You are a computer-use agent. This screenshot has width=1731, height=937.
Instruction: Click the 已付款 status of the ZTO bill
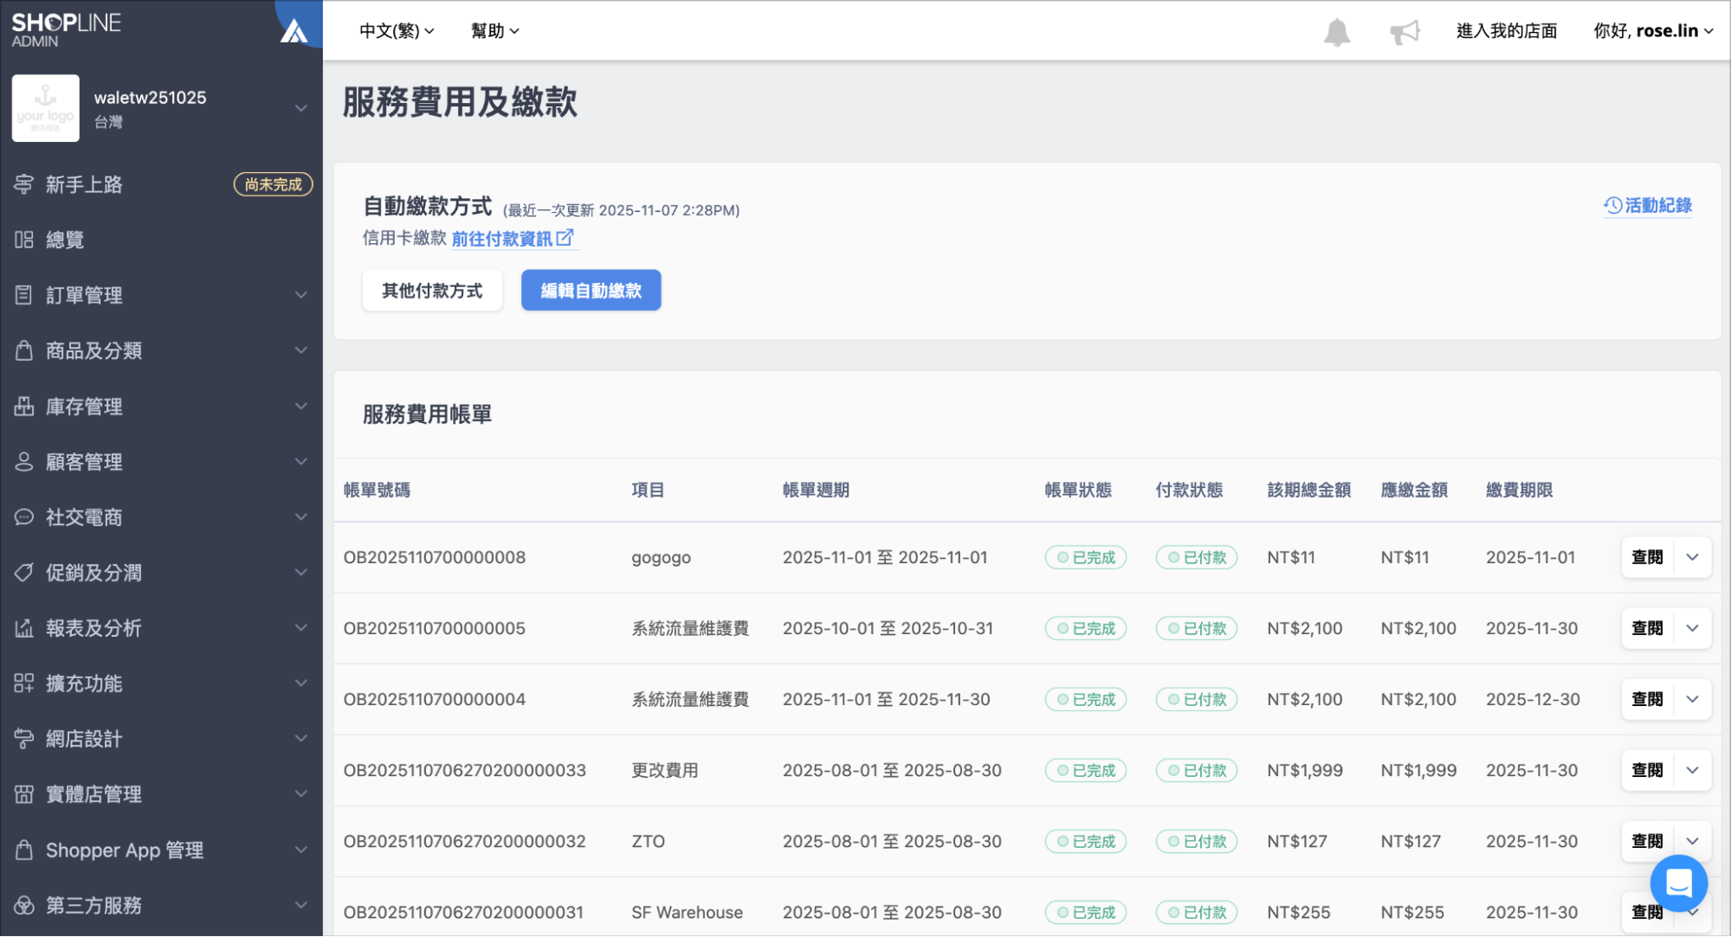click(x=1197, y=841)
